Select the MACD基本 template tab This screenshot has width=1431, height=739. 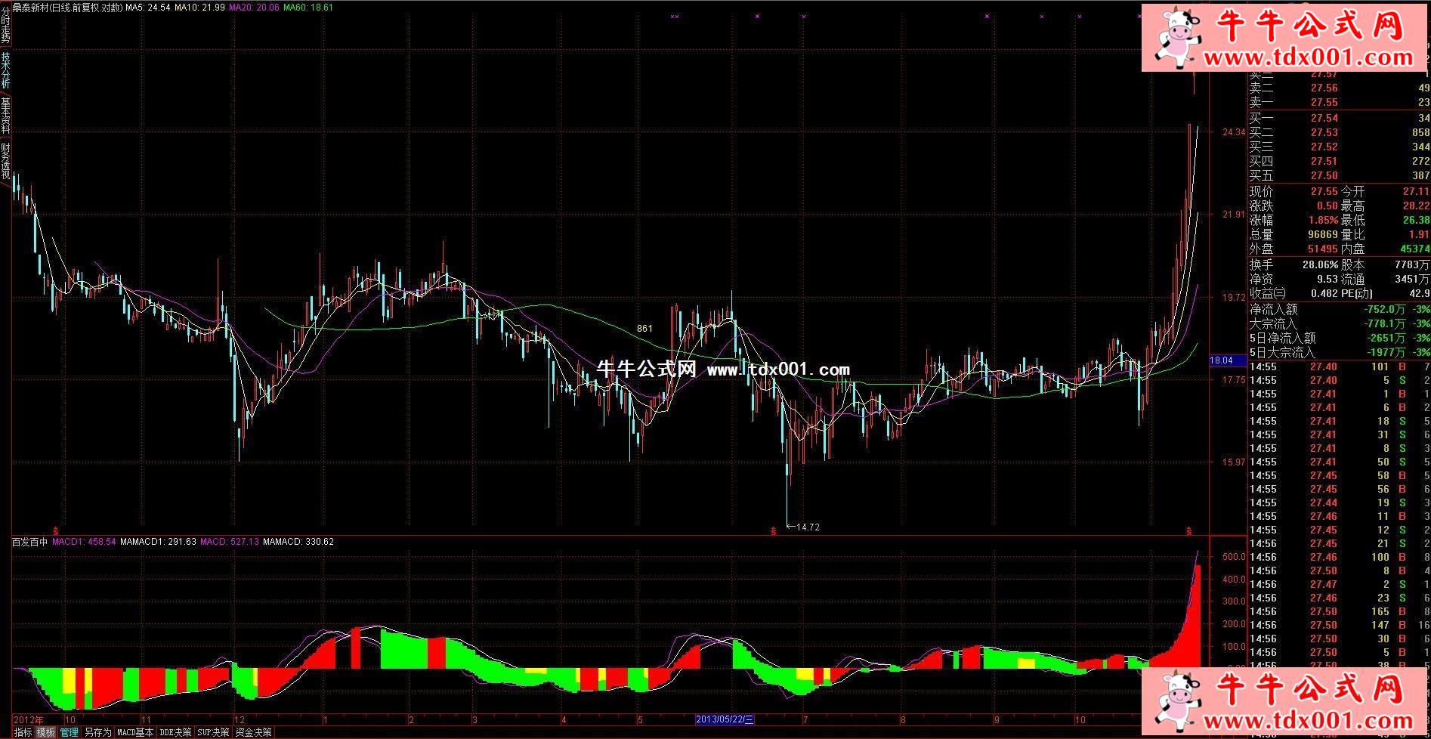[135, 732]
